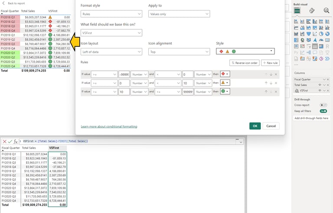Open Learn more about conditional formatting link
The image size is (333, 213).
[109, 126]
